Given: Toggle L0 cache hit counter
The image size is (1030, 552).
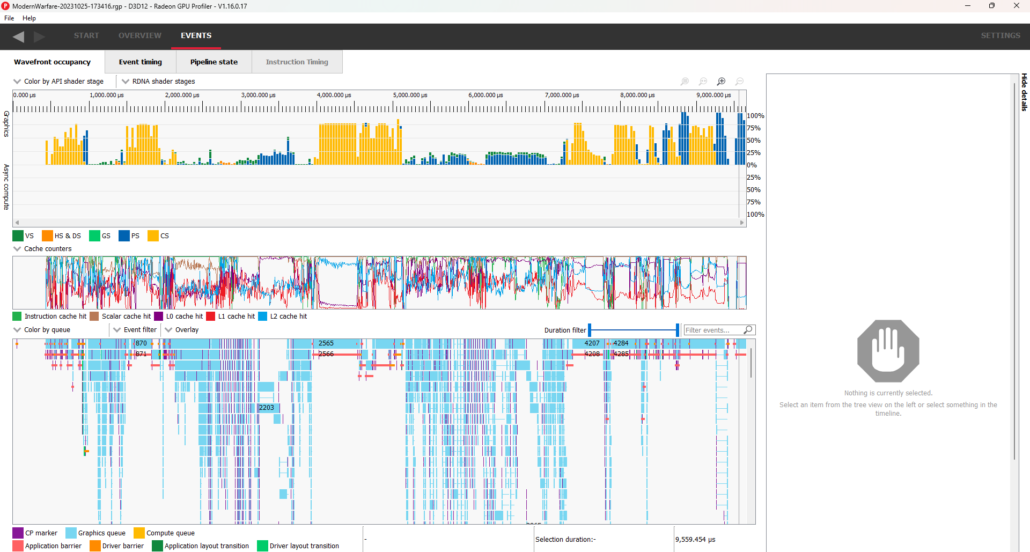Looking at the screenshot, I should (158, 317).
